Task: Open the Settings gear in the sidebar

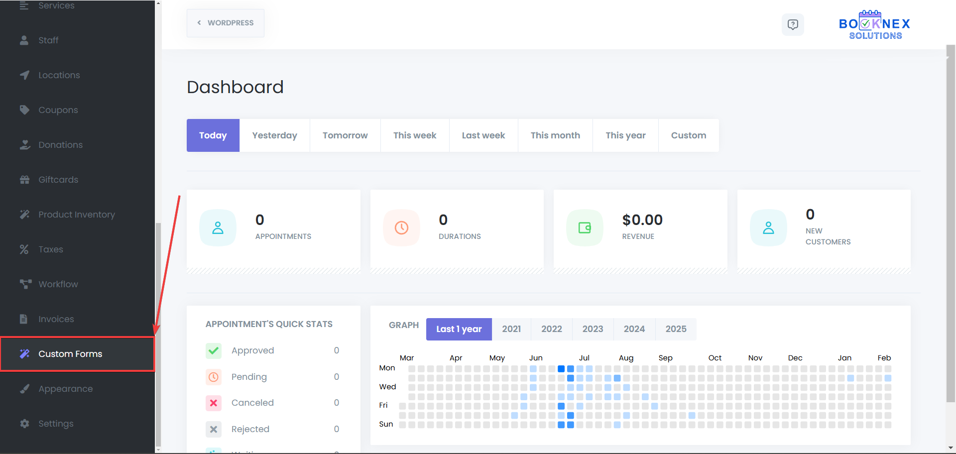Action: pyautogui.click(x=24, y=424)
